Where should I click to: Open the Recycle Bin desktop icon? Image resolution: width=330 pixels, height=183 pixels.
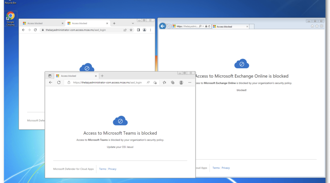(10, 2)
